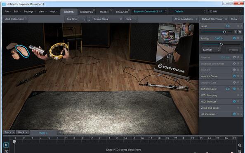Solo the instrument with S button
The image size is (245, 153).
pos(236,32)
